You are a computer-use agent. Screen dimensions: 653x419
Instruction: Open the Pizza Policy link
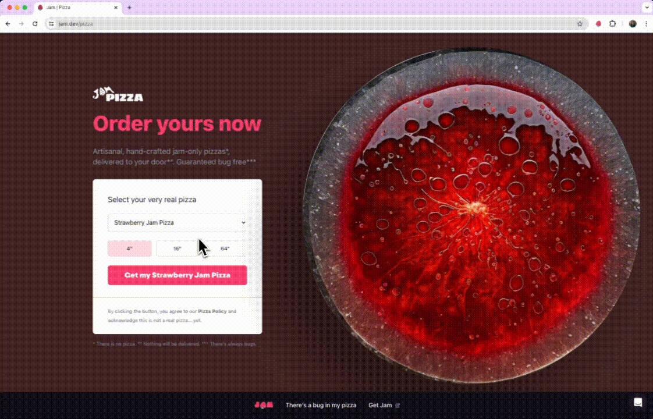point(212,311)
